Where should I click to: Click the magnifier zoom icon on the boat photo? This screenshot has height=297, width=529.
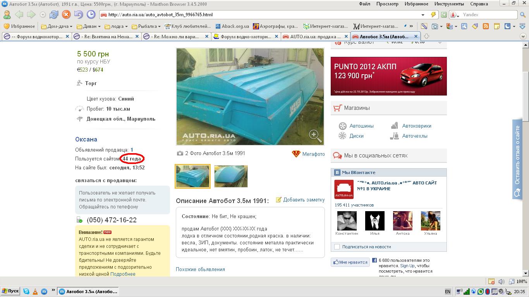315,135
